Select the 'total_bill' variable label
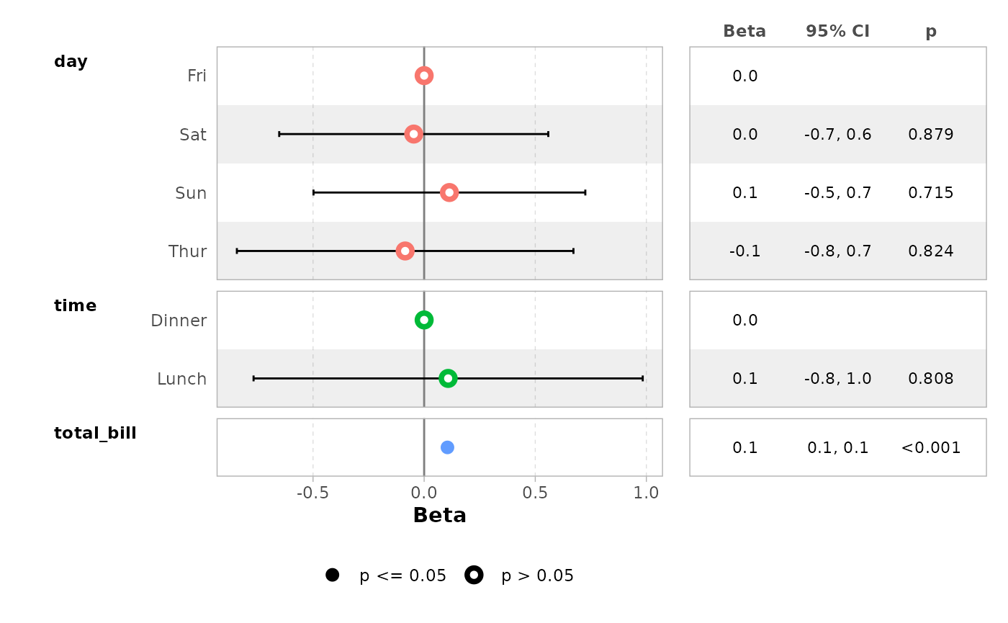 tap(95, 433)
